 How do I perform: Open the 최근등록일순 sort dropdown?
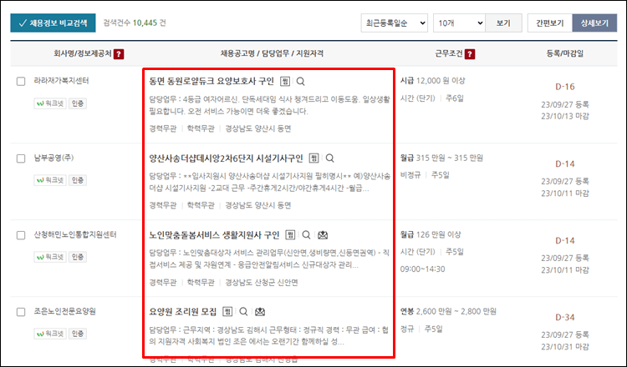pos(395,23)
